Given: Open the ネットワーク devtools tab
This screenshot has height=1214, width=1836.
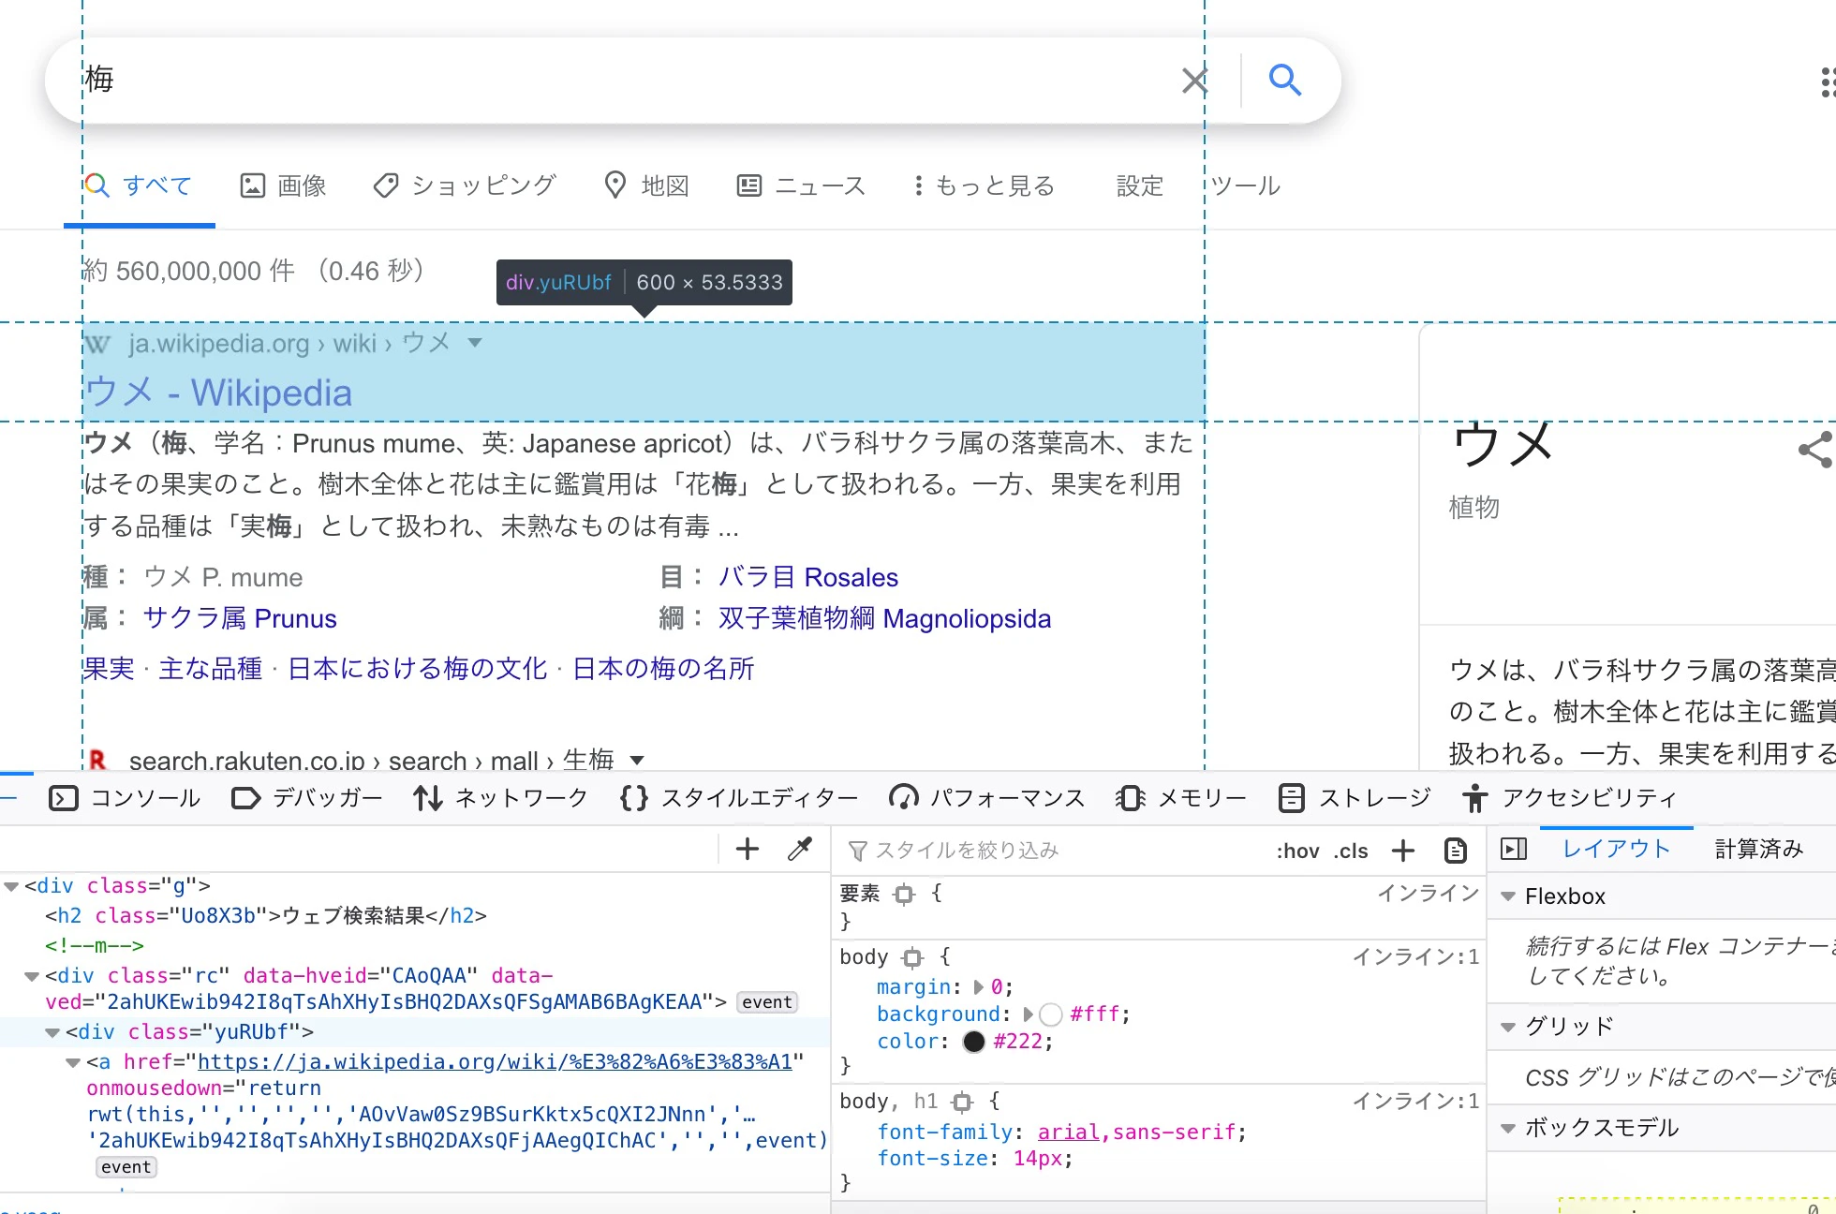Looking at the screenshot, I should (501, 798).
